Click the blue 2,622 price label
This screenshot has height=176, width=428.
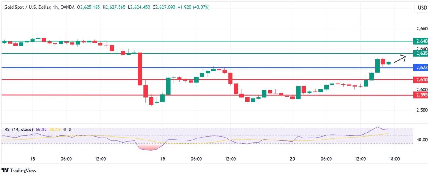pyautogui.click(x=420, y=67)
